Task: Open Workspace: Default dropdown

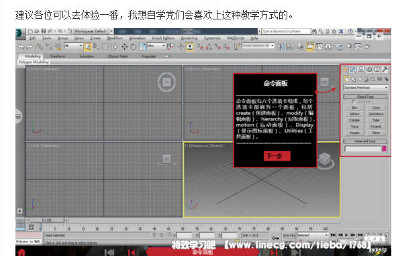Action: [91, 31]
